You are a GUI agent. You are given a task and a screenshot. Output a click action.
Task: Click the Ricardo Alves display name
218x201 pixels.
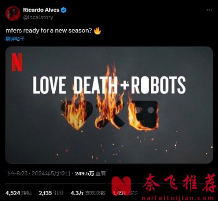[41, 10]
